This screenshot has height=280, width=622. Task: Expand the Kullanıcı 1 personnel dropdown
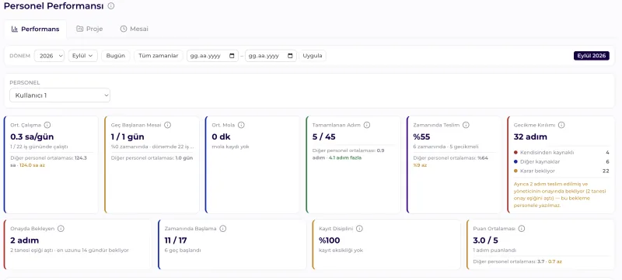(x=60, y=95)
